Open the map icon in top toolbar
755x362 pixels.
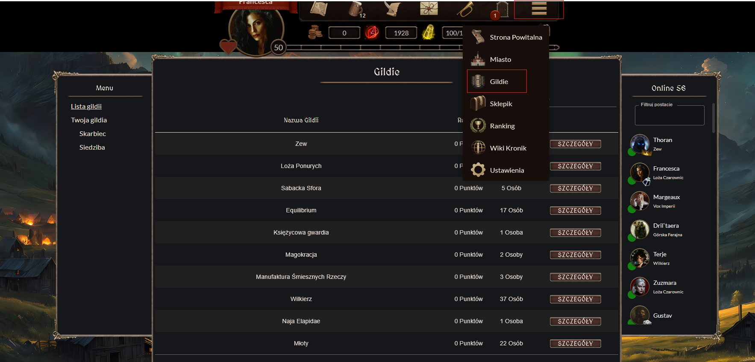pyautogui.click(x=318, y=9)
